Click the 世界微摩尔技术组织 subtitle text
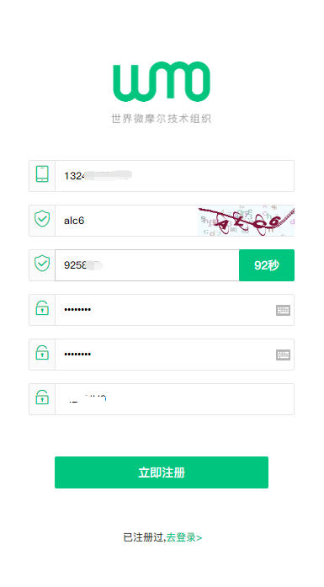324x587 pixels. point(162,119)
